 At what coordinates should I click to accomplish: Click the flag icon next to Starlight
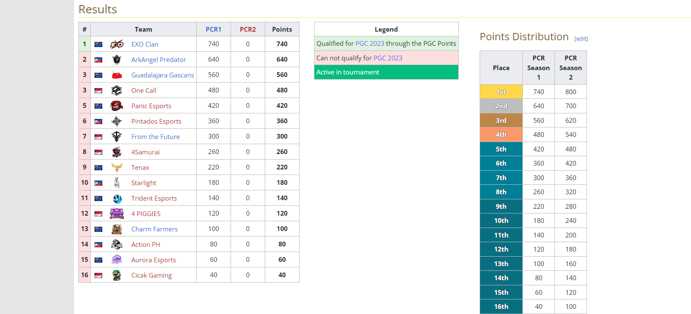(98, 183)
